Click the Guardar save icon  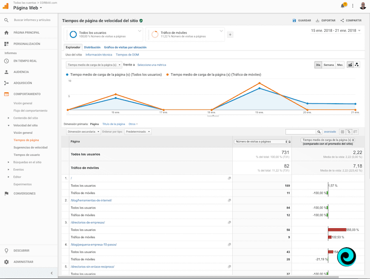294,21
